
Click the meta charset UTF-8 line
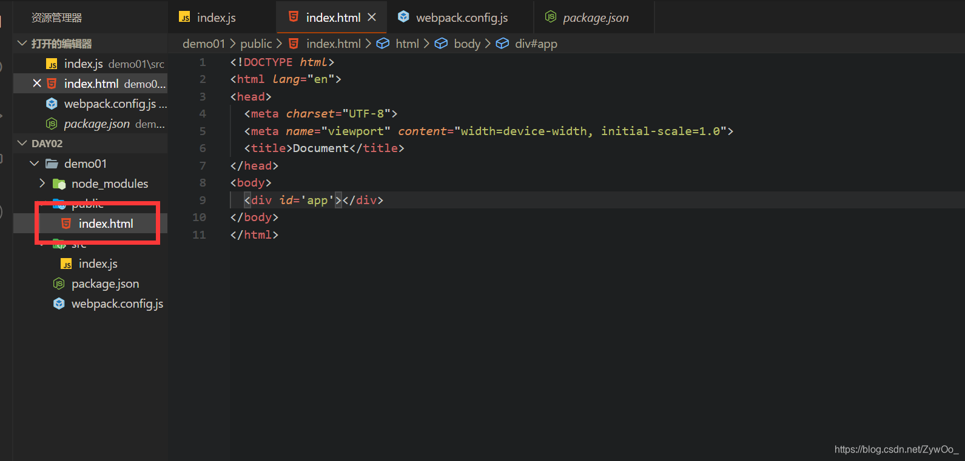coord(320,113)
